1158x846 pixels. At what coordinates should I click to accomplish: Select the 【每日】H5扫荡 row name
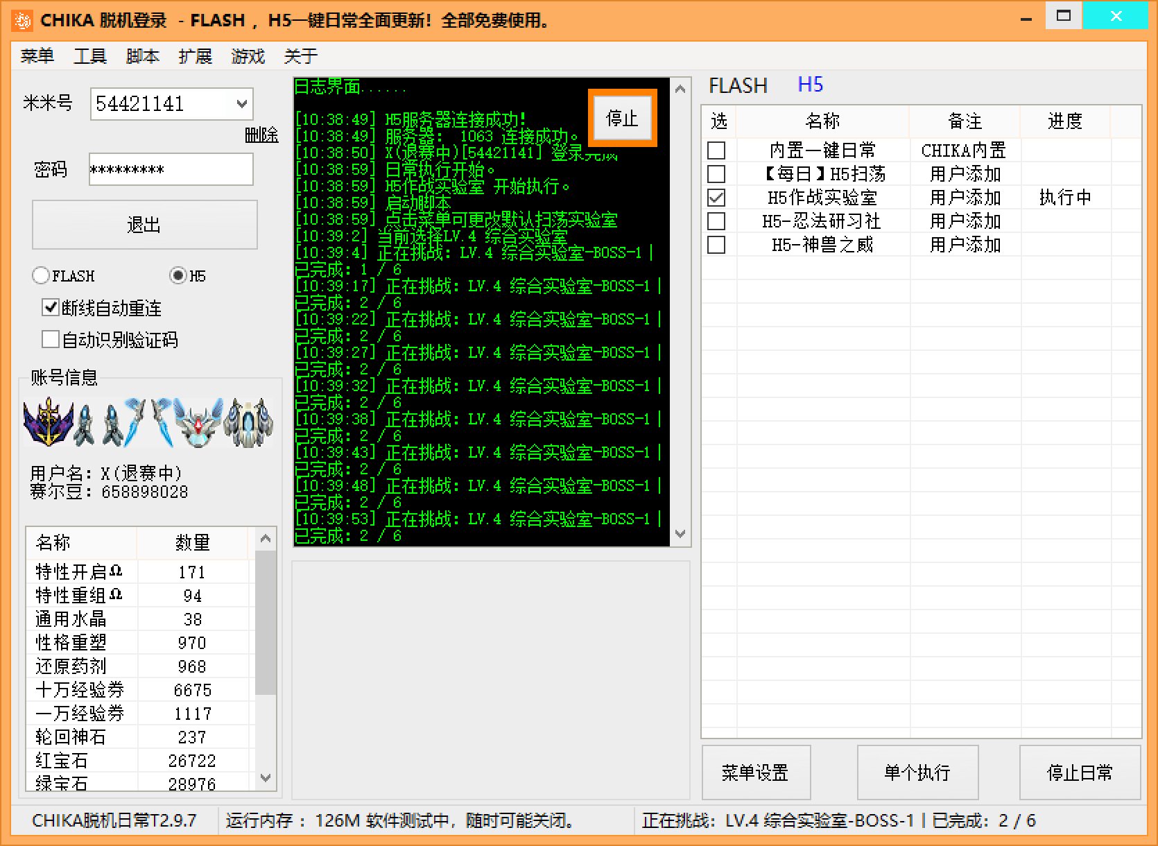(823, 174)
